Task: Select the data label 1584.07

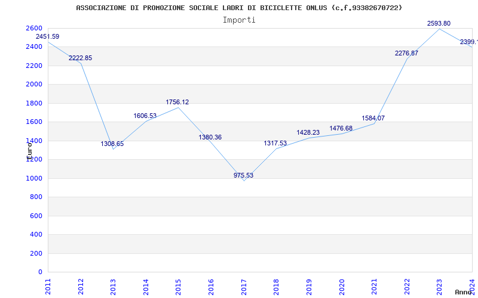Action: [373, 118]
